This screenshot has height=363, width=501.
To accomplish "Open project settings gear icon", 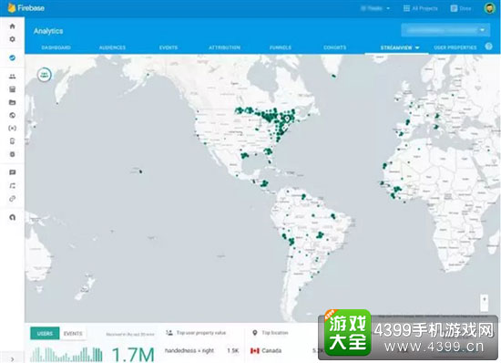I will (12, 39).
